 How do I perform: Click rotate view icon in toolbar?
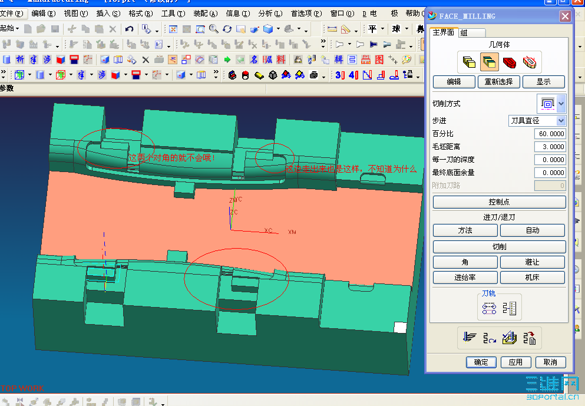click(227, 29)
